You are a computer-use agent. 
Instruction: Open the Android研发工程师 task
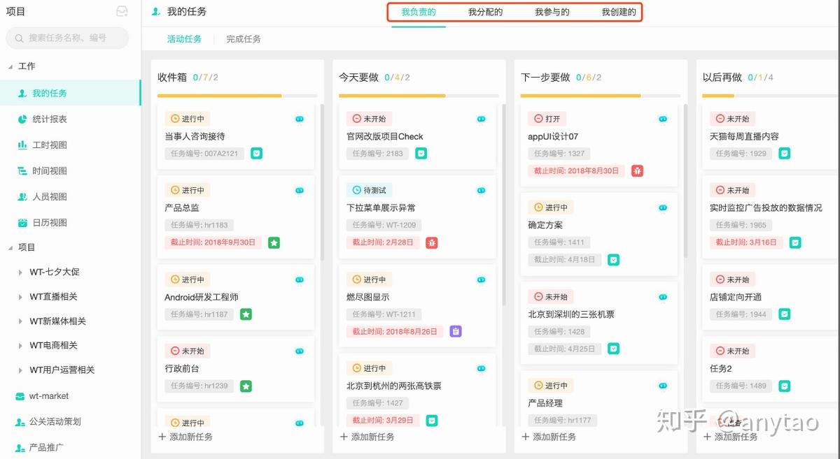coord(202,297)
